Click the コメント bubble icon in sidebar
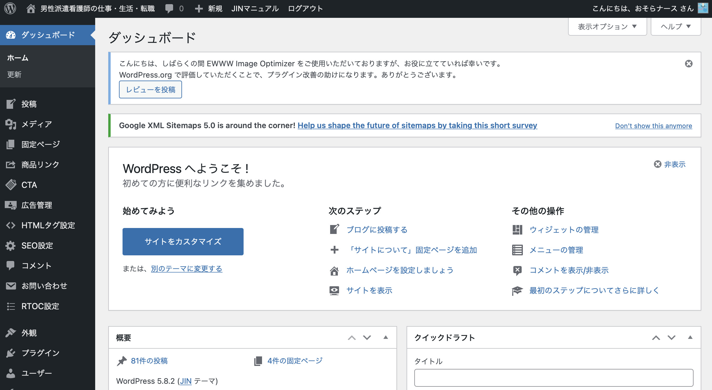 [11, 266]
